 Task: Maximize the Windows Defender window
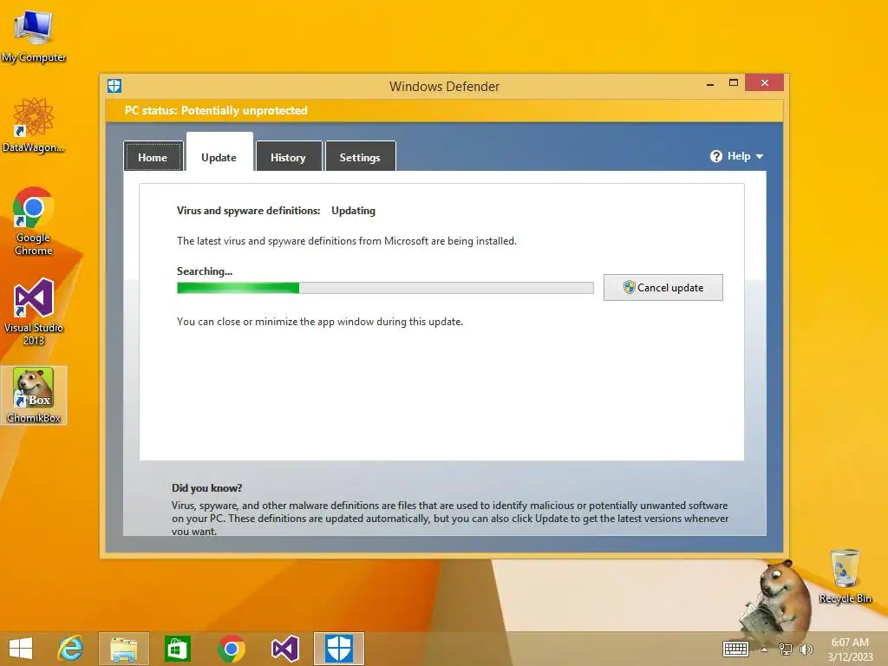coord(734,82)
